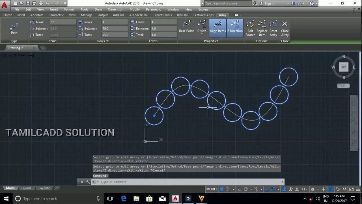Image resolution: width=362 pixels, height=204 pixels.
Task: Click the Isolate Objects icon in the status bar
Action: pyautogui.click(x=338, y=189)
